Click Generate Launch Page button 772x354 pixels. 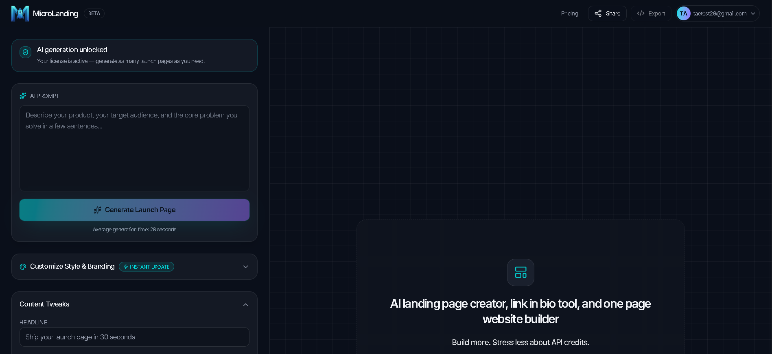pos(134,210)
